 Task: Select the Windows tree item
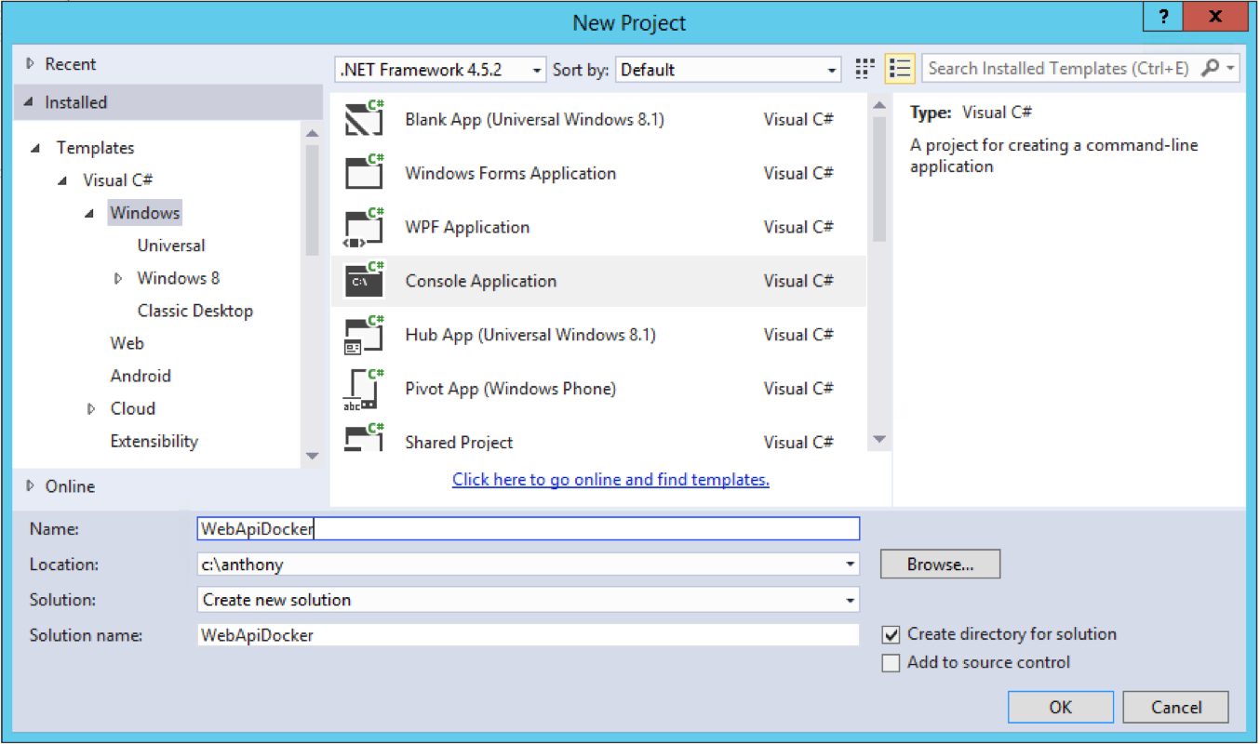144,213
